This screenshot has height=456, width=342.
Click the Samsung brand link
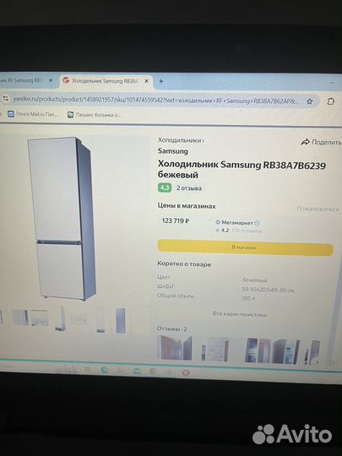pyautogui.click(x=173, y=151)
